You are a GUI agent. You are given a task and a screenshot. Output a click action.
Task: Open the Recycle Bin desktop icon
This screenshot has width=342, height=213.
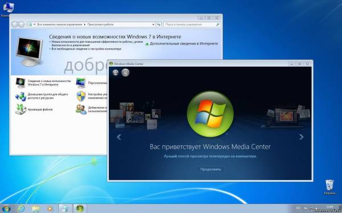(x=329, y=187)
